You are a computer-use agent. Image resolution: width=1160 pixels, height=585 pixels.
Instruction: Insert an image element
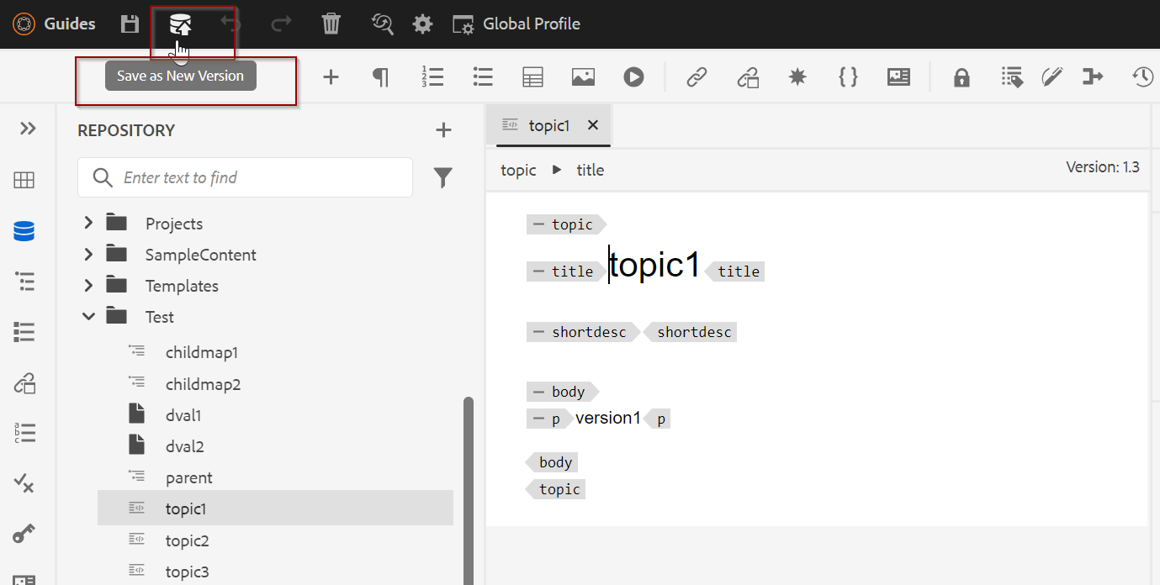tap(582, 76)
